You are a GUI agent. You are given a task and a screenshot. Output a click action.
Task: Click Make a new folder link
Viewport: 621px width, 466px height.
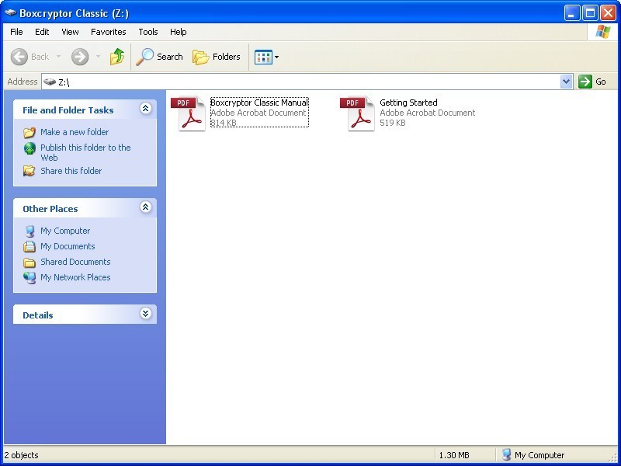point(75,132)
